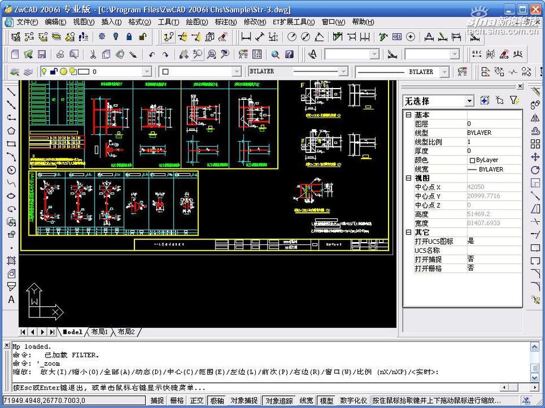Open the Layer Properties Manager icon
The height and width of the screenshot is (408, 545).
tap(14, 72)
